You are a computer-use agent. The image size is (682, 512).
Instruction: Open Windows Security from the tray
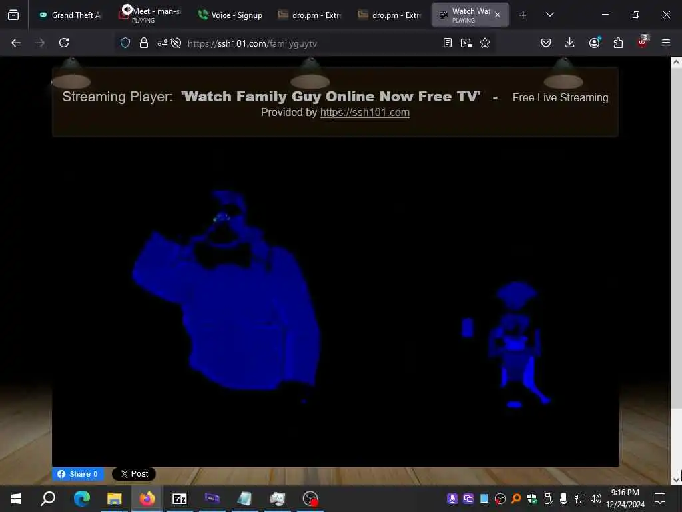click(532, 499)
